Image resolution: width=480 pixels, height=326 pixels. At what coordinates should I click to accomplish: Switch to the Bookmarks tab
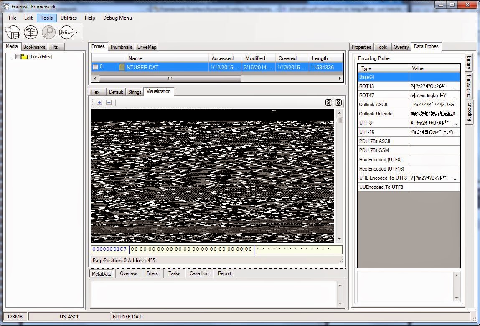[34, 47]
